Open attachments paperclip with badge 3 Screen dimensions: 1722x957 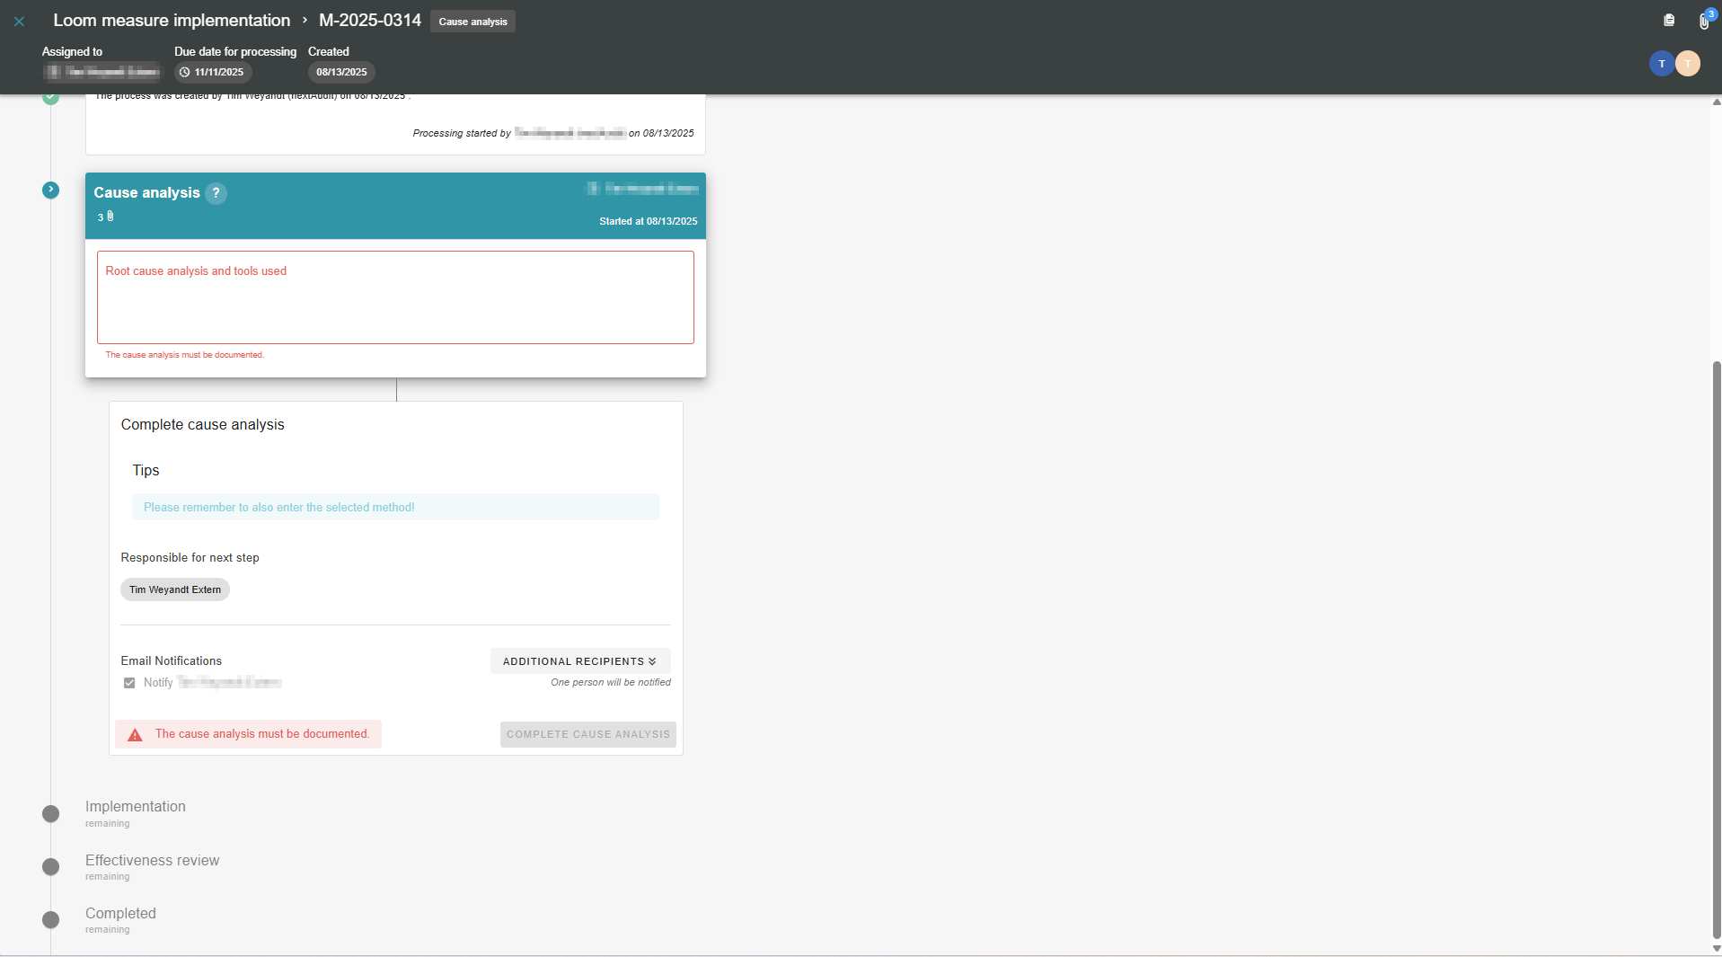tap(1703, 22)
